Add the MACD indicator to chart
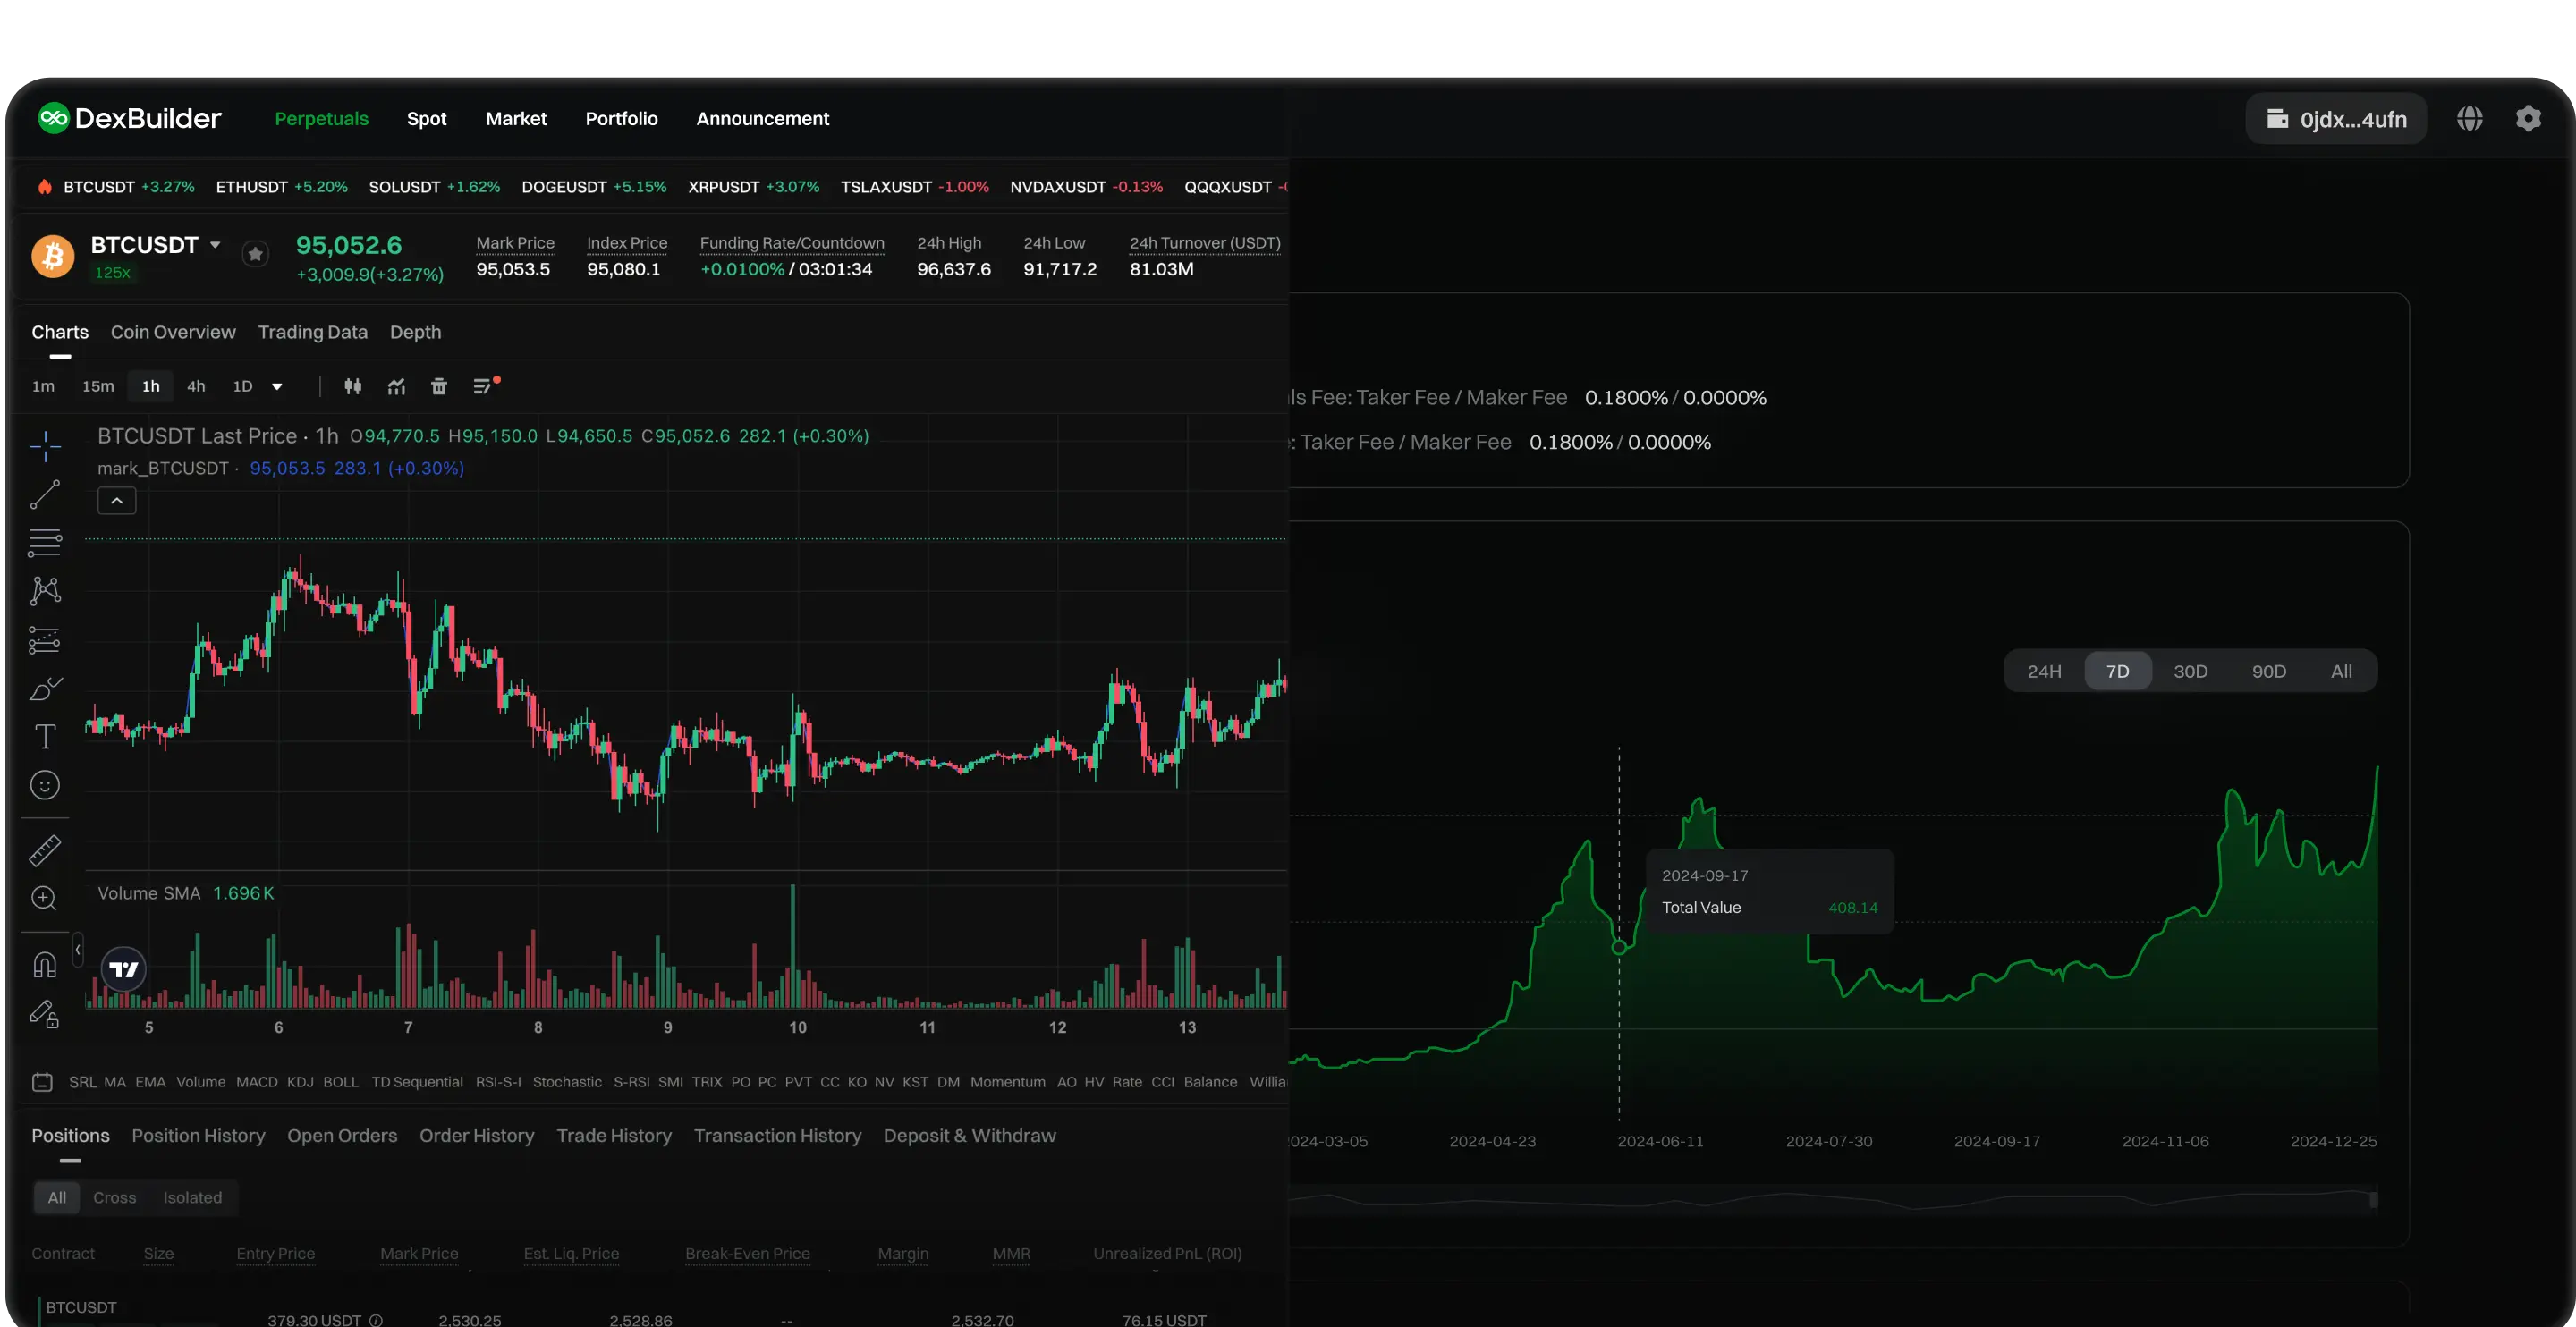Image resolution: width=2576 pixels, height=1327 pixels. [256, 1082]
